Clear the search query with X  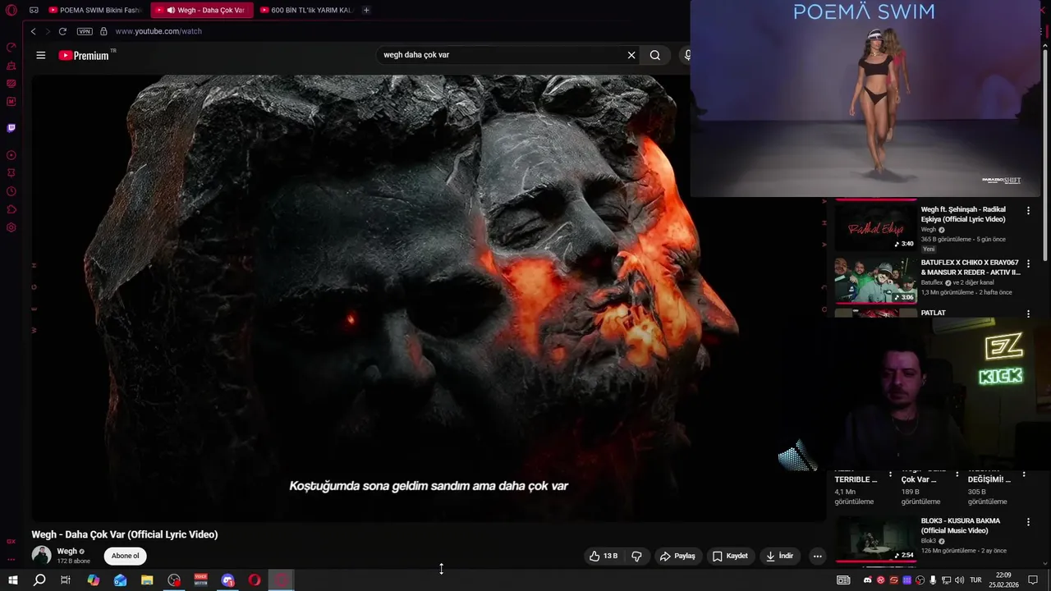(x=631, y=55)
